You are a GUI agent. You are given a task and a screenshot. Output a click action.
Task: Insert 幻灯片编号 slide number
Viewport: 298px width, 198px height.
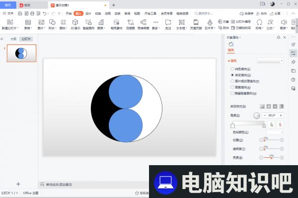point(241,21)
